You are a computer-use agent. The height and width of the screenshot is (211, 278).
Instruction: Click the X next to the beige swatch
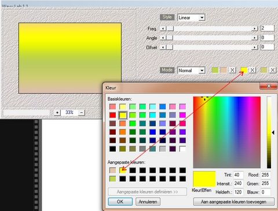click(232, 70)
